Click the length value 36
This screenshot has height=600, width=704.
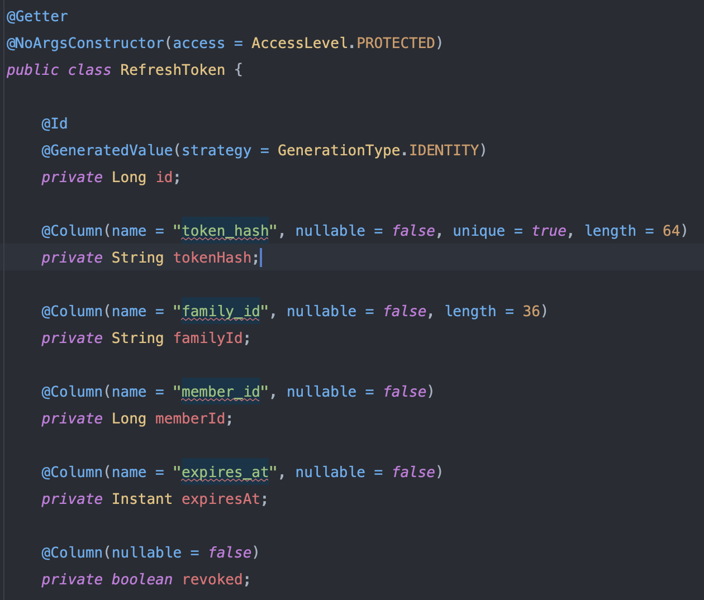[531, 311]
